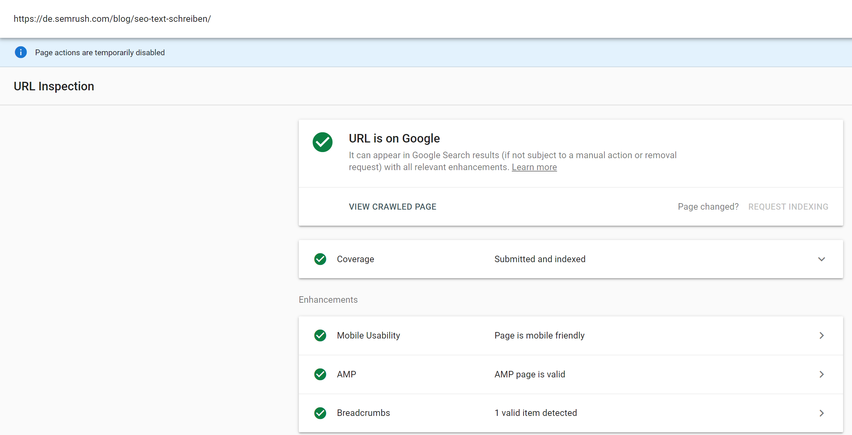Click the URL Inspection heading

54,86
